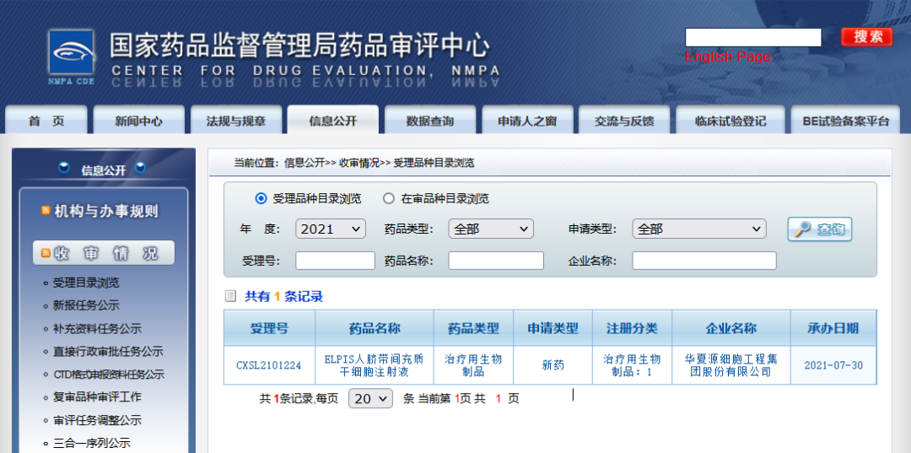
Task: Click the site search input at top
Action: [x=753, y=37]
